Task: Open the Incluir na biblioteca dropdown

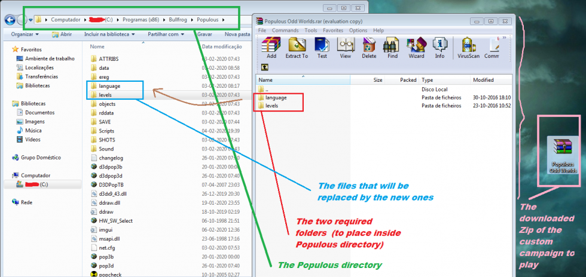Action: pos(109,34)
